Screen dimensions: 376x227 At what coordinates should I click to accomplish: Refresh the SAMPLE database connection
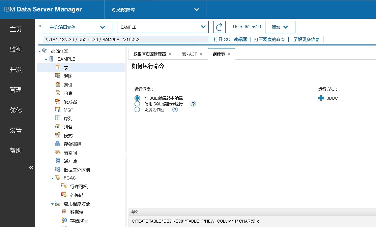point(219,27)
